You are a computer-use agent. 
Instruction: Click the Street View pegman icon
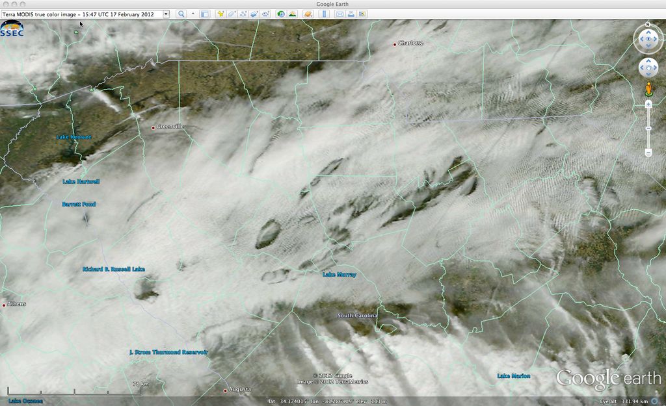point(648,89)
